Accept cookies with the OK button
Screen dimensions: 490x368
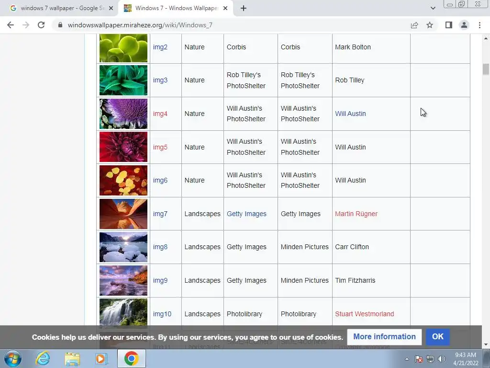[437, 337]
